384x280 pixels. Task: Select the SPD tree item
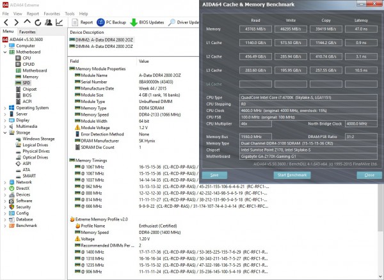click(23, 82)
